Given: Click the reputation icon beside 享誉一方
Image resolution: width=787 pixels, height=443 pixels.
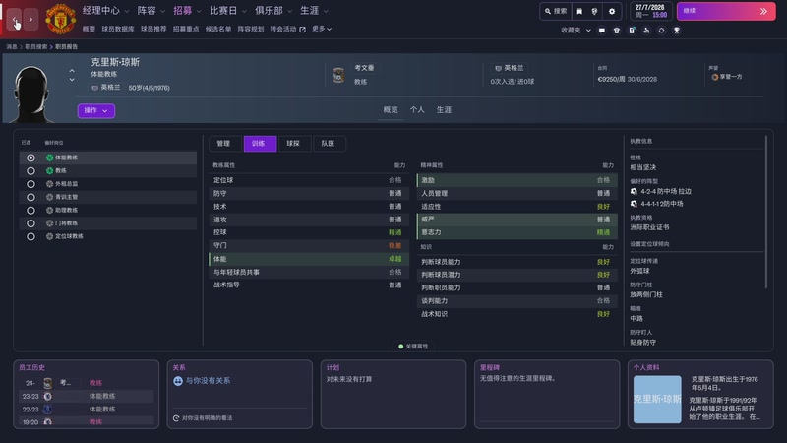Looking at the screenshot, I should click(x=715, y=77).
